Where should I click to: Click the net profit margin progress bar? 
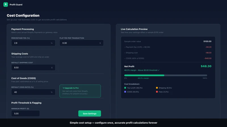click(x=166, y=75)
